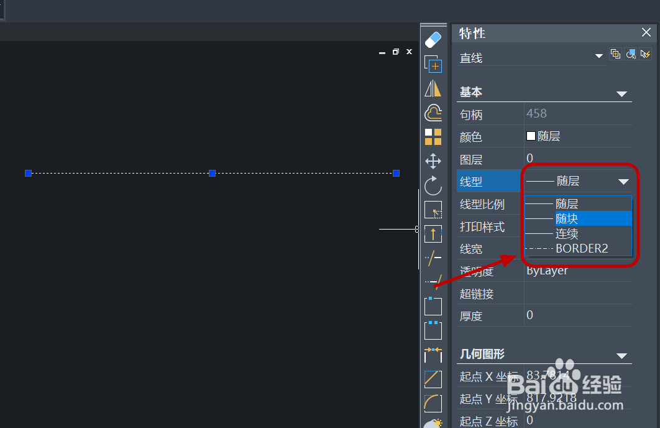The width and height of the screenshot is (660, 428).
Task: Click the 起点 X 坐标 value
Action: (548, 374)
